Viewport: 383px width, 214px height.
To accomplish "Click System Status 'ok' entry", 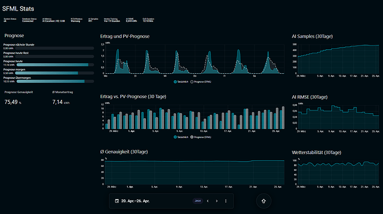I will pos(10,20).
